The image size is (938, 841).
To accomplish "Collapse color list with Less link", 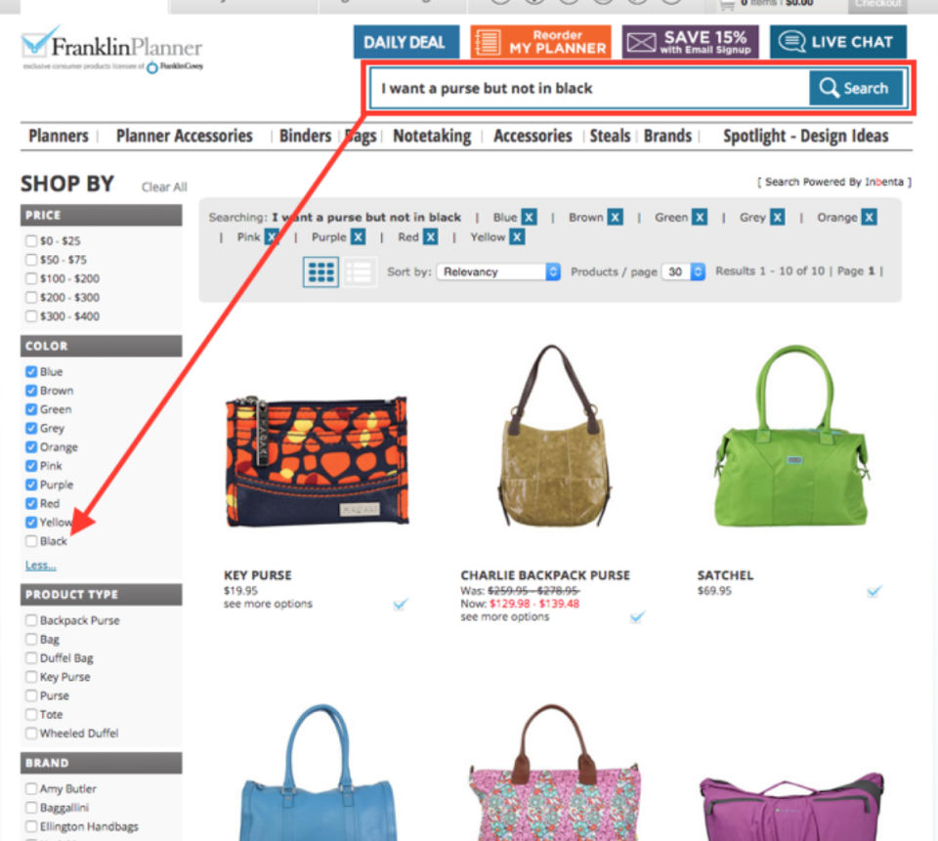I will (x=41, y=566).
